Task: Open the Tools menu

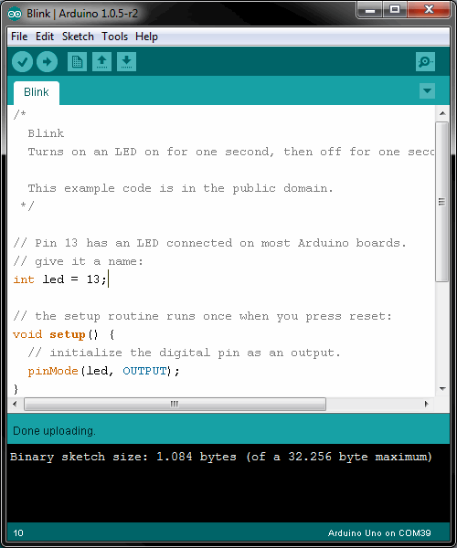Action: pyautogui.click(x=114, y=37)
